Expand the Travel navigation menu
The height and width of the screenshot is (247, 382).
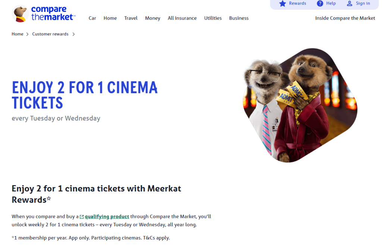click(131, 18)
